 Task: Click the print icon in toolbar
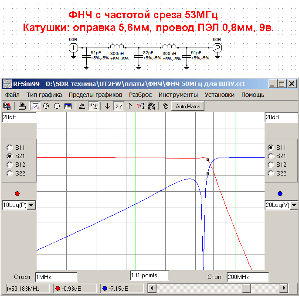22,106
